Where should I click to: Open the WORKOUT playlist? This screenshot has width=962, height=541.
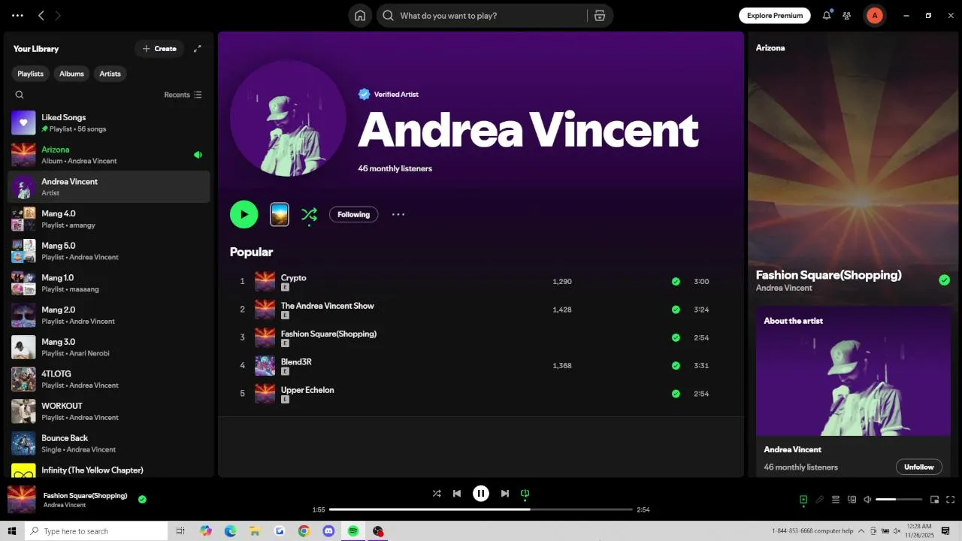tap(108, 411)
